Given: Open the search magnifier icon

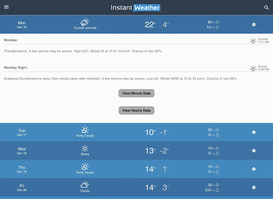Looking at the screenshot, I should (266, 7).
